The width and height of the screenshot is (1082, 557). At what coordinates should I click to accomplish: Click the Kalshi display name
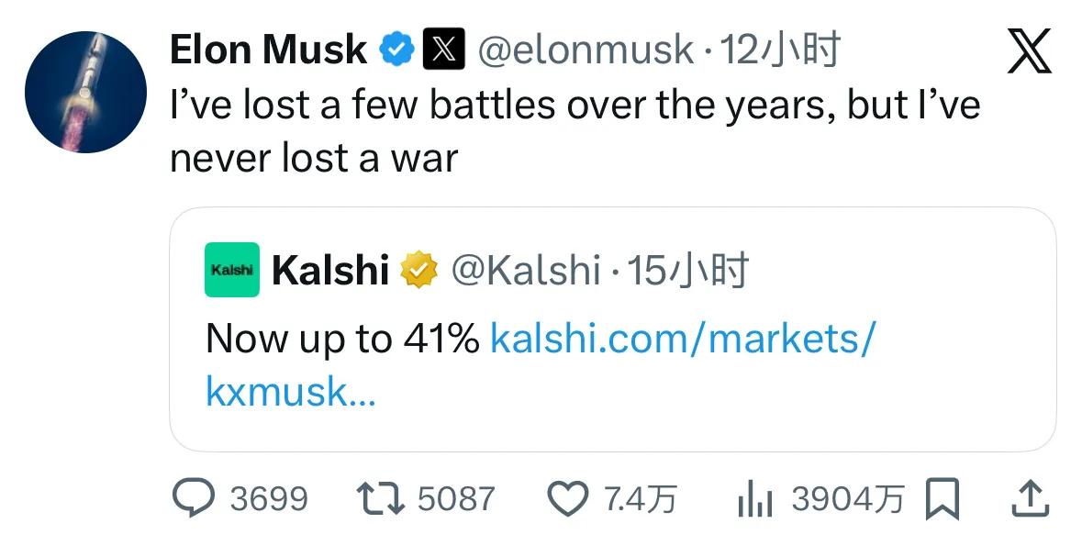(x=330, y=270)
